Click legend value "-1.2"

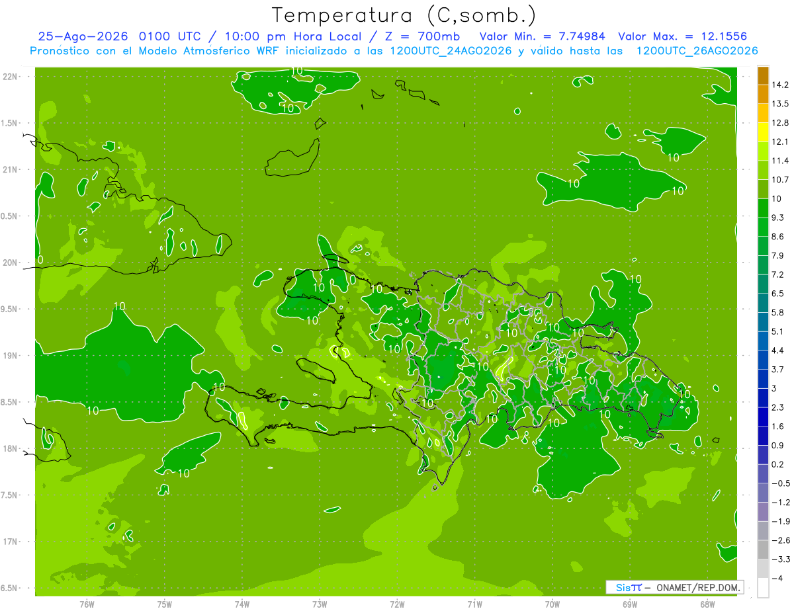click(780, 502)
